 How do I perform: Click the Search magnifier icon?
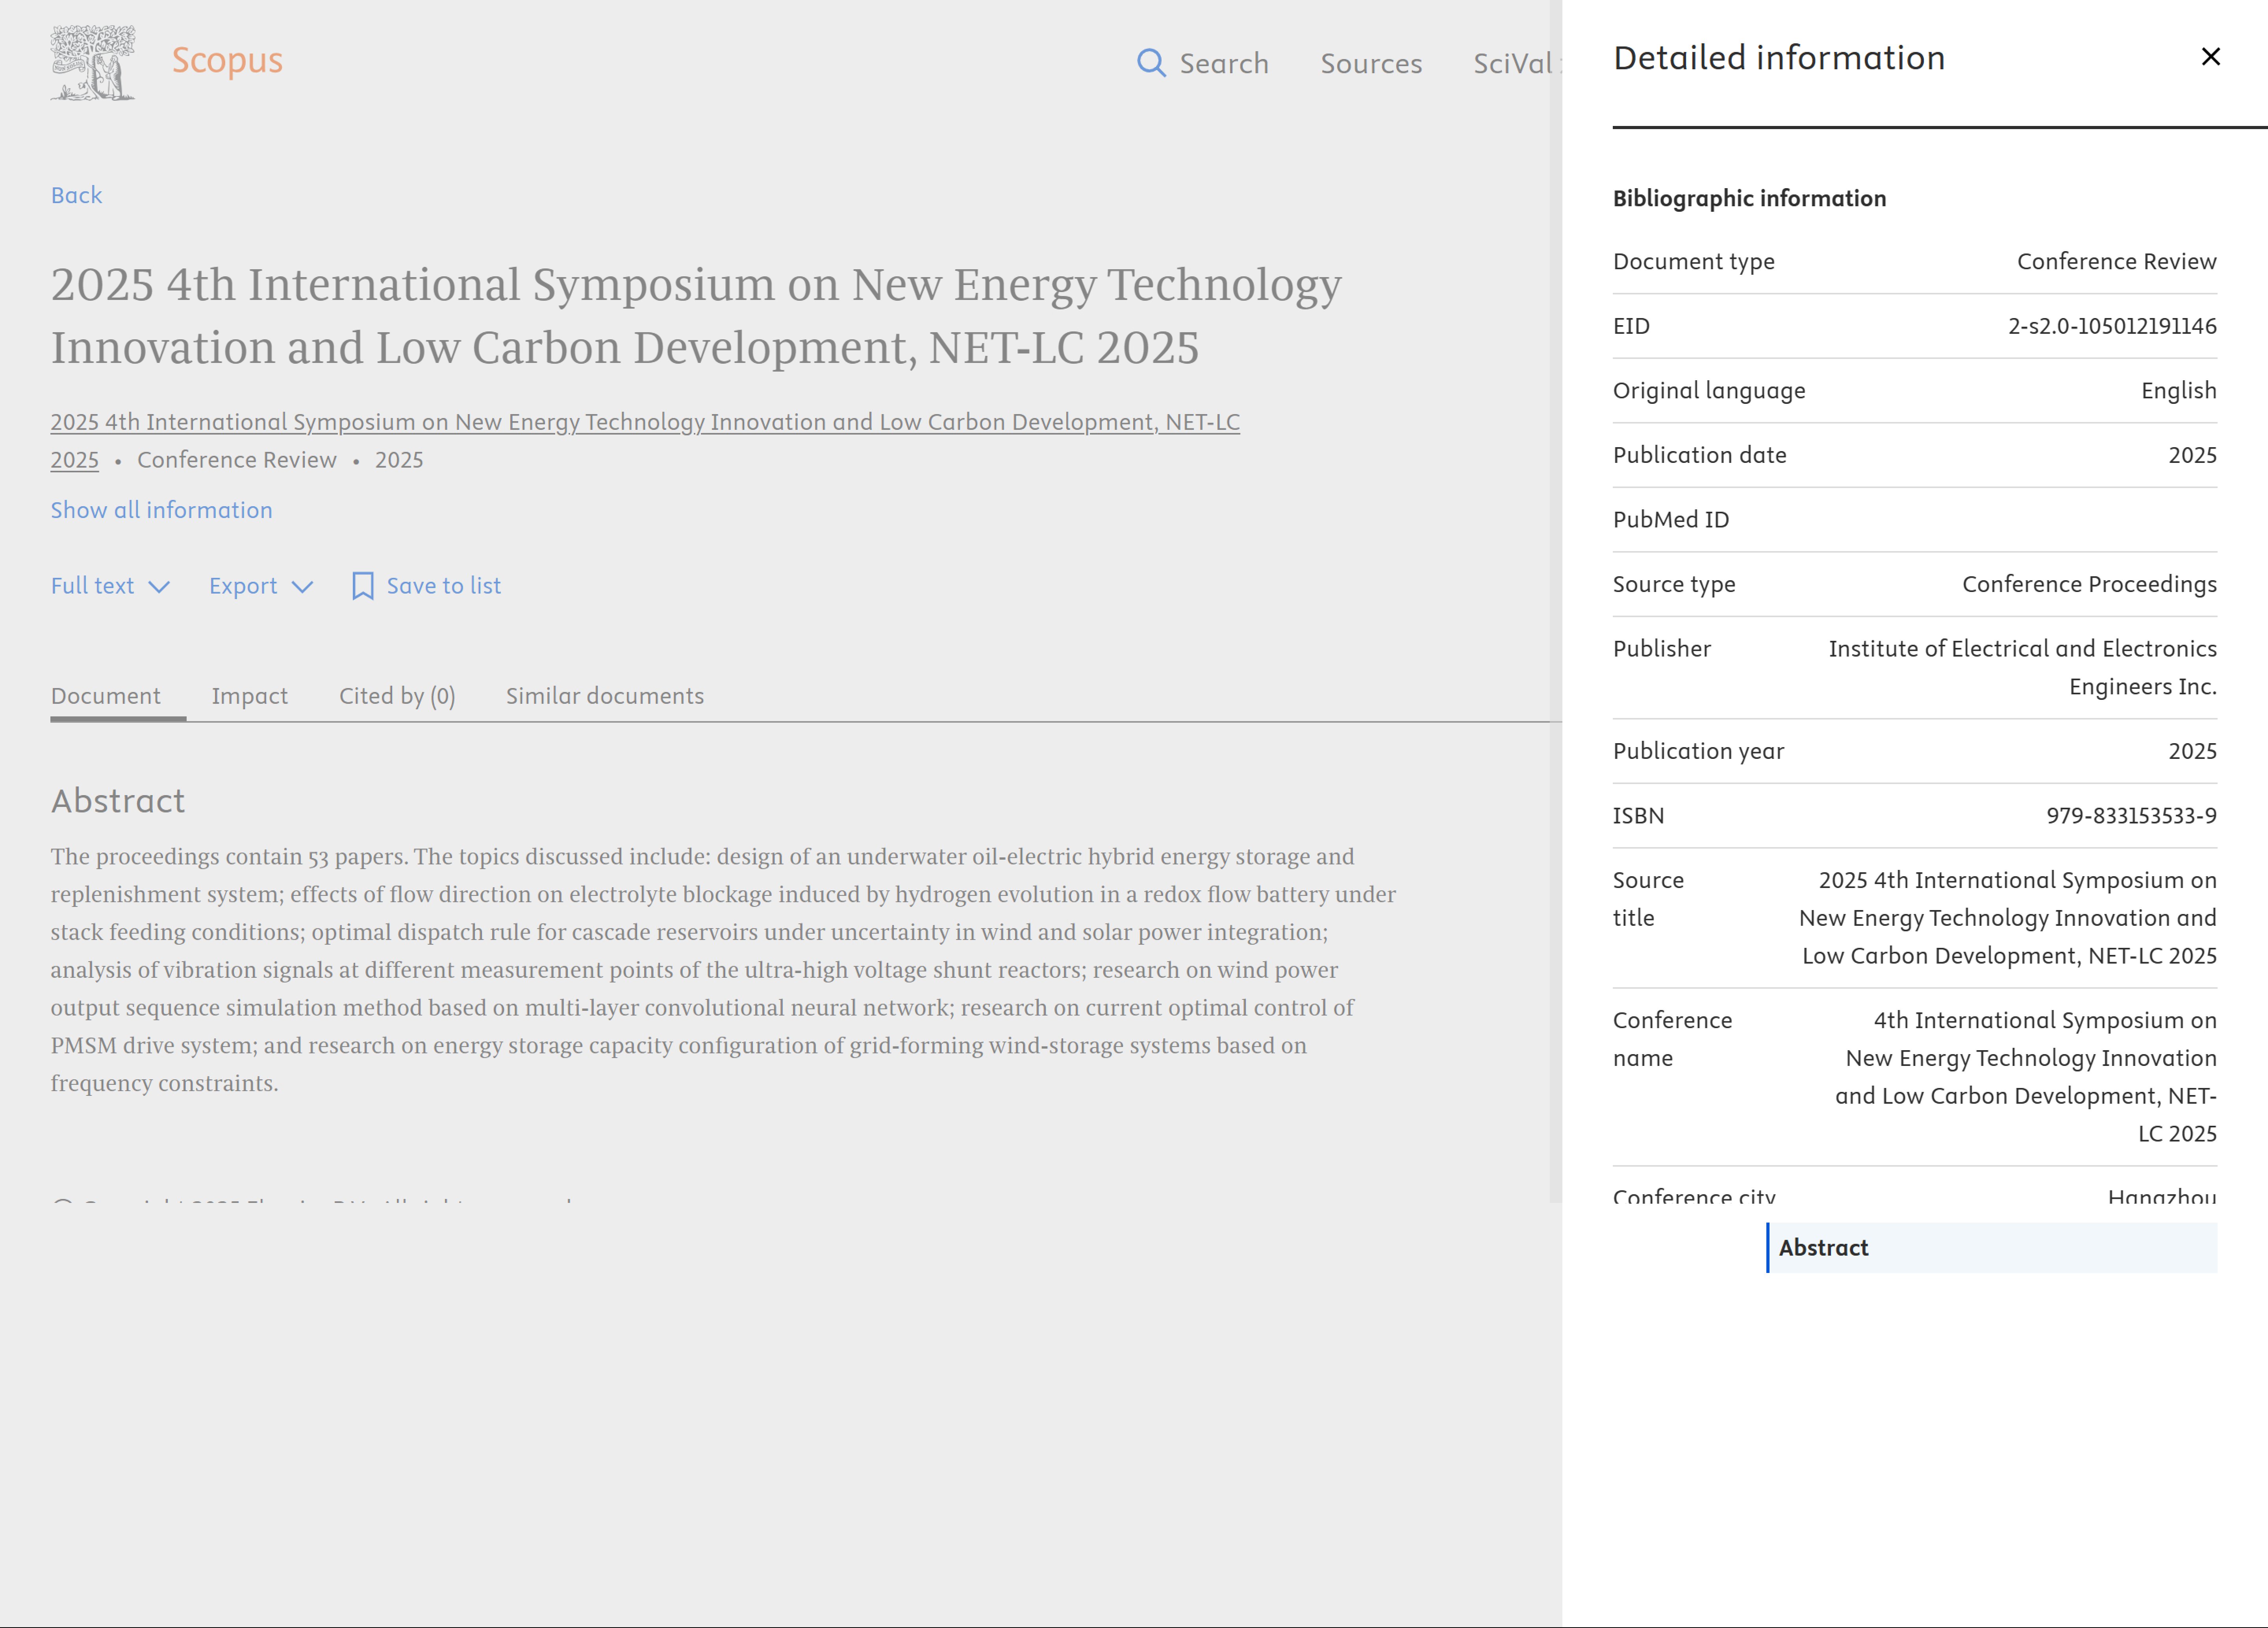click(x=1151, y=63)
